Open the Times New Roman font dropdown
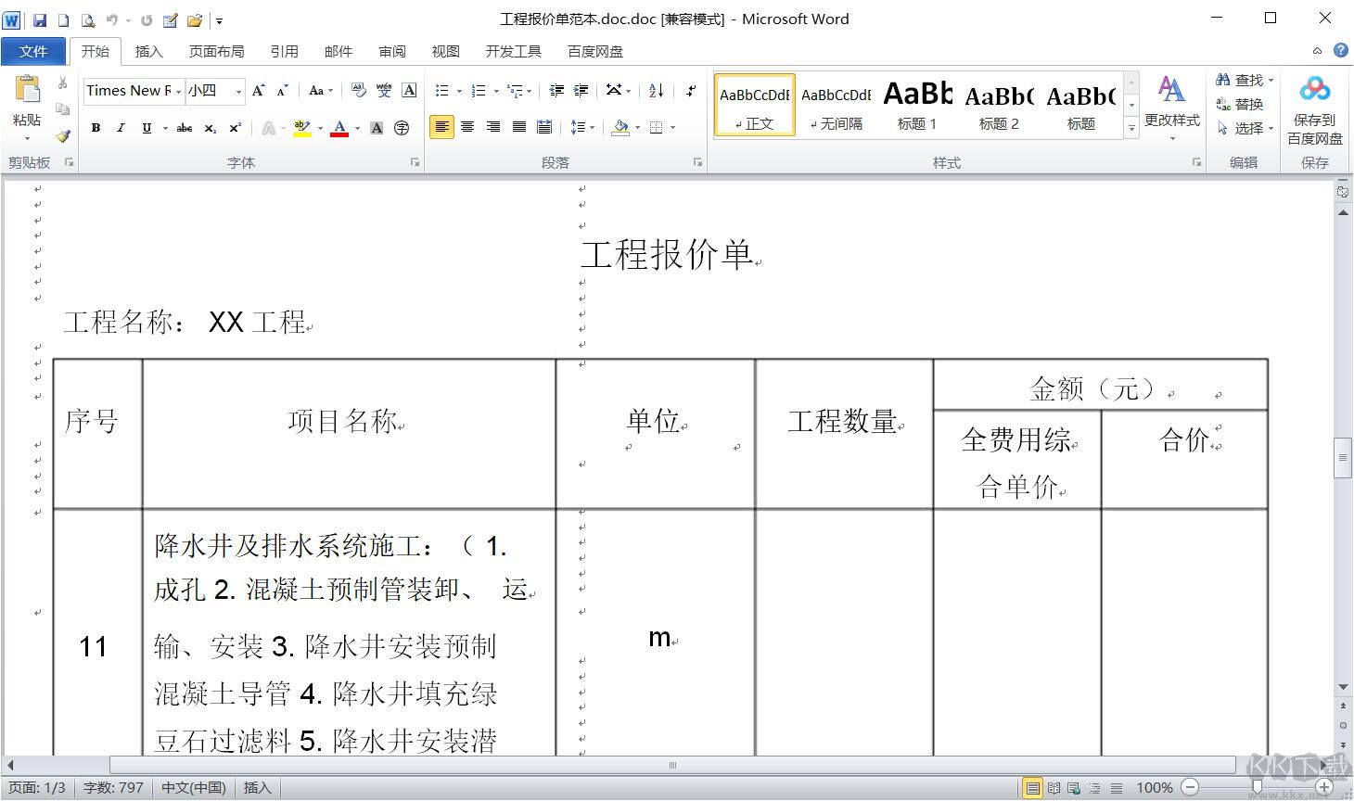Viewport: 1354px width, 801px height. [x=178, y=92]
